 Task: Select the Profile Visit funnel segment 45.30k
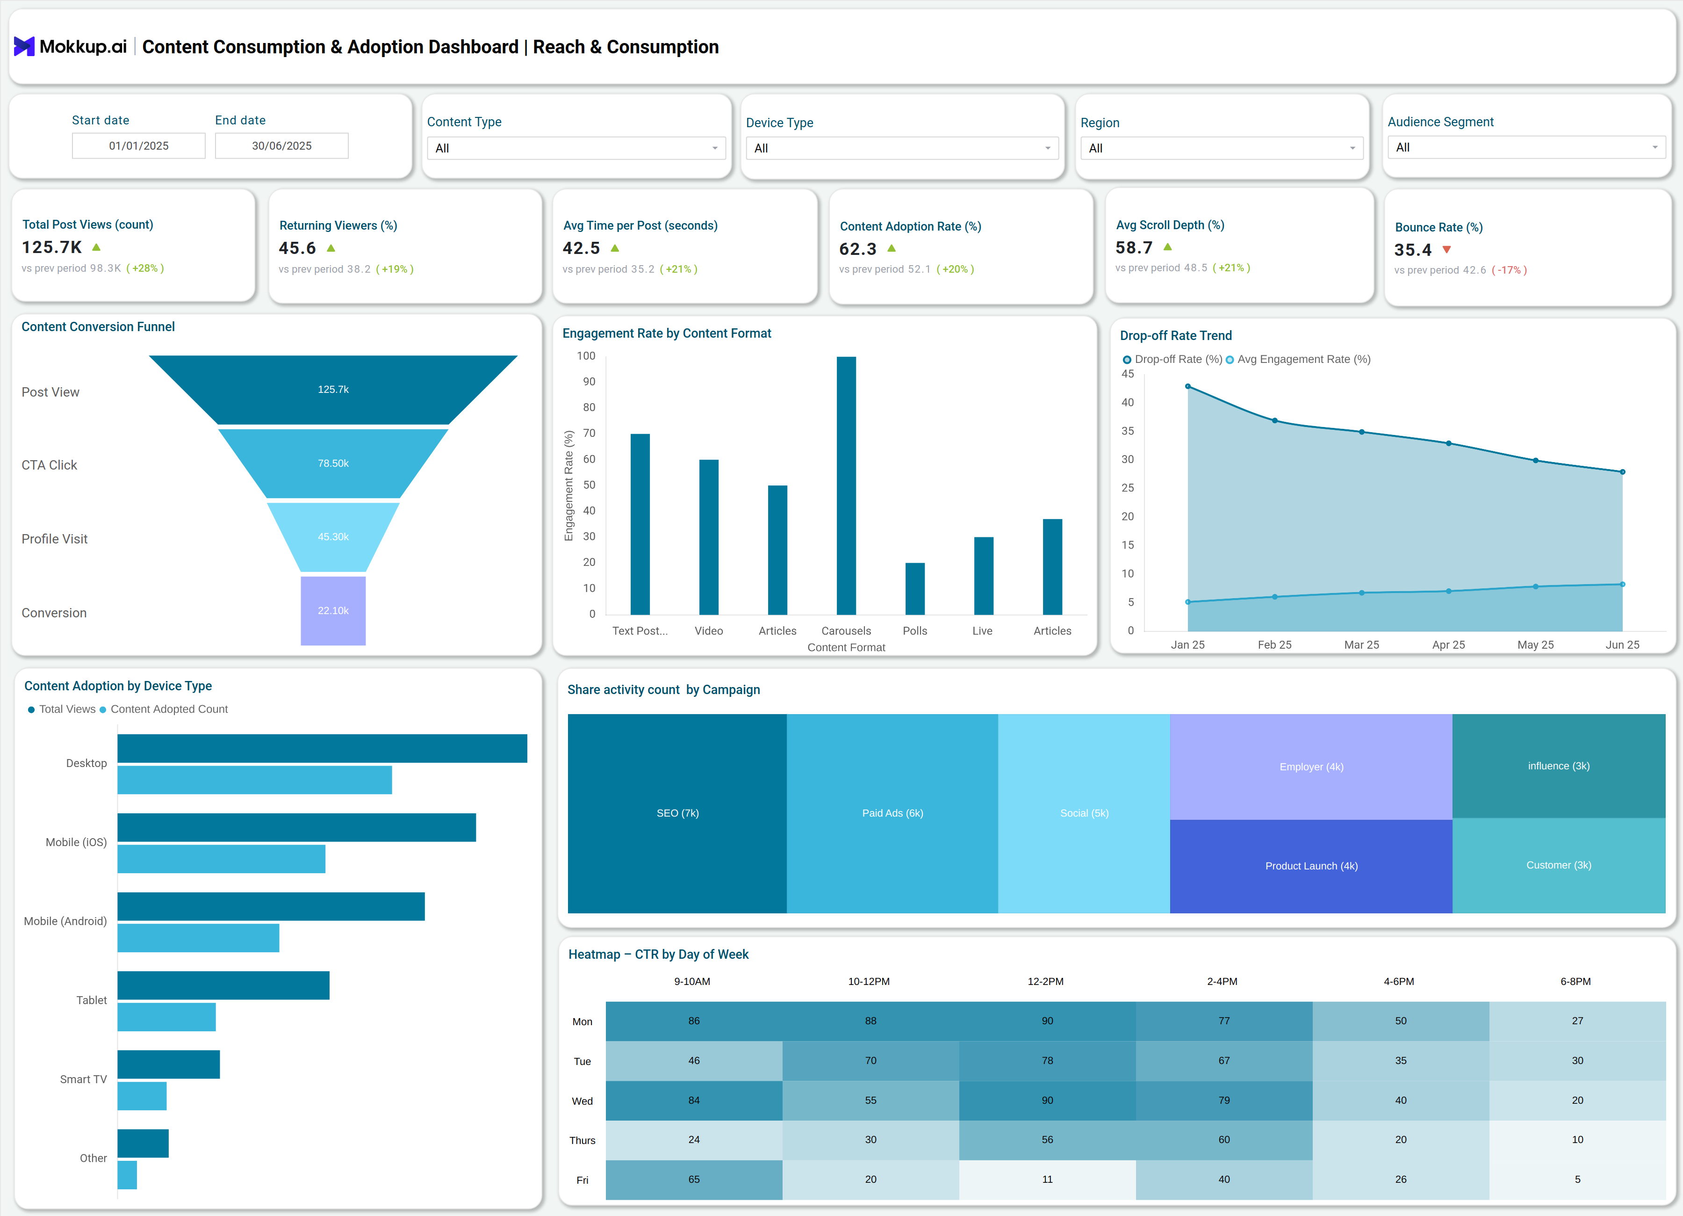333,537
